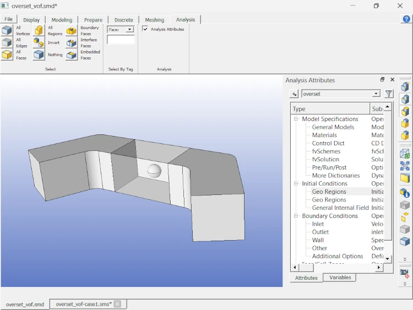413x310 pixels.
Task: Click the Boundary Faces icon
Action: [72, 30]
